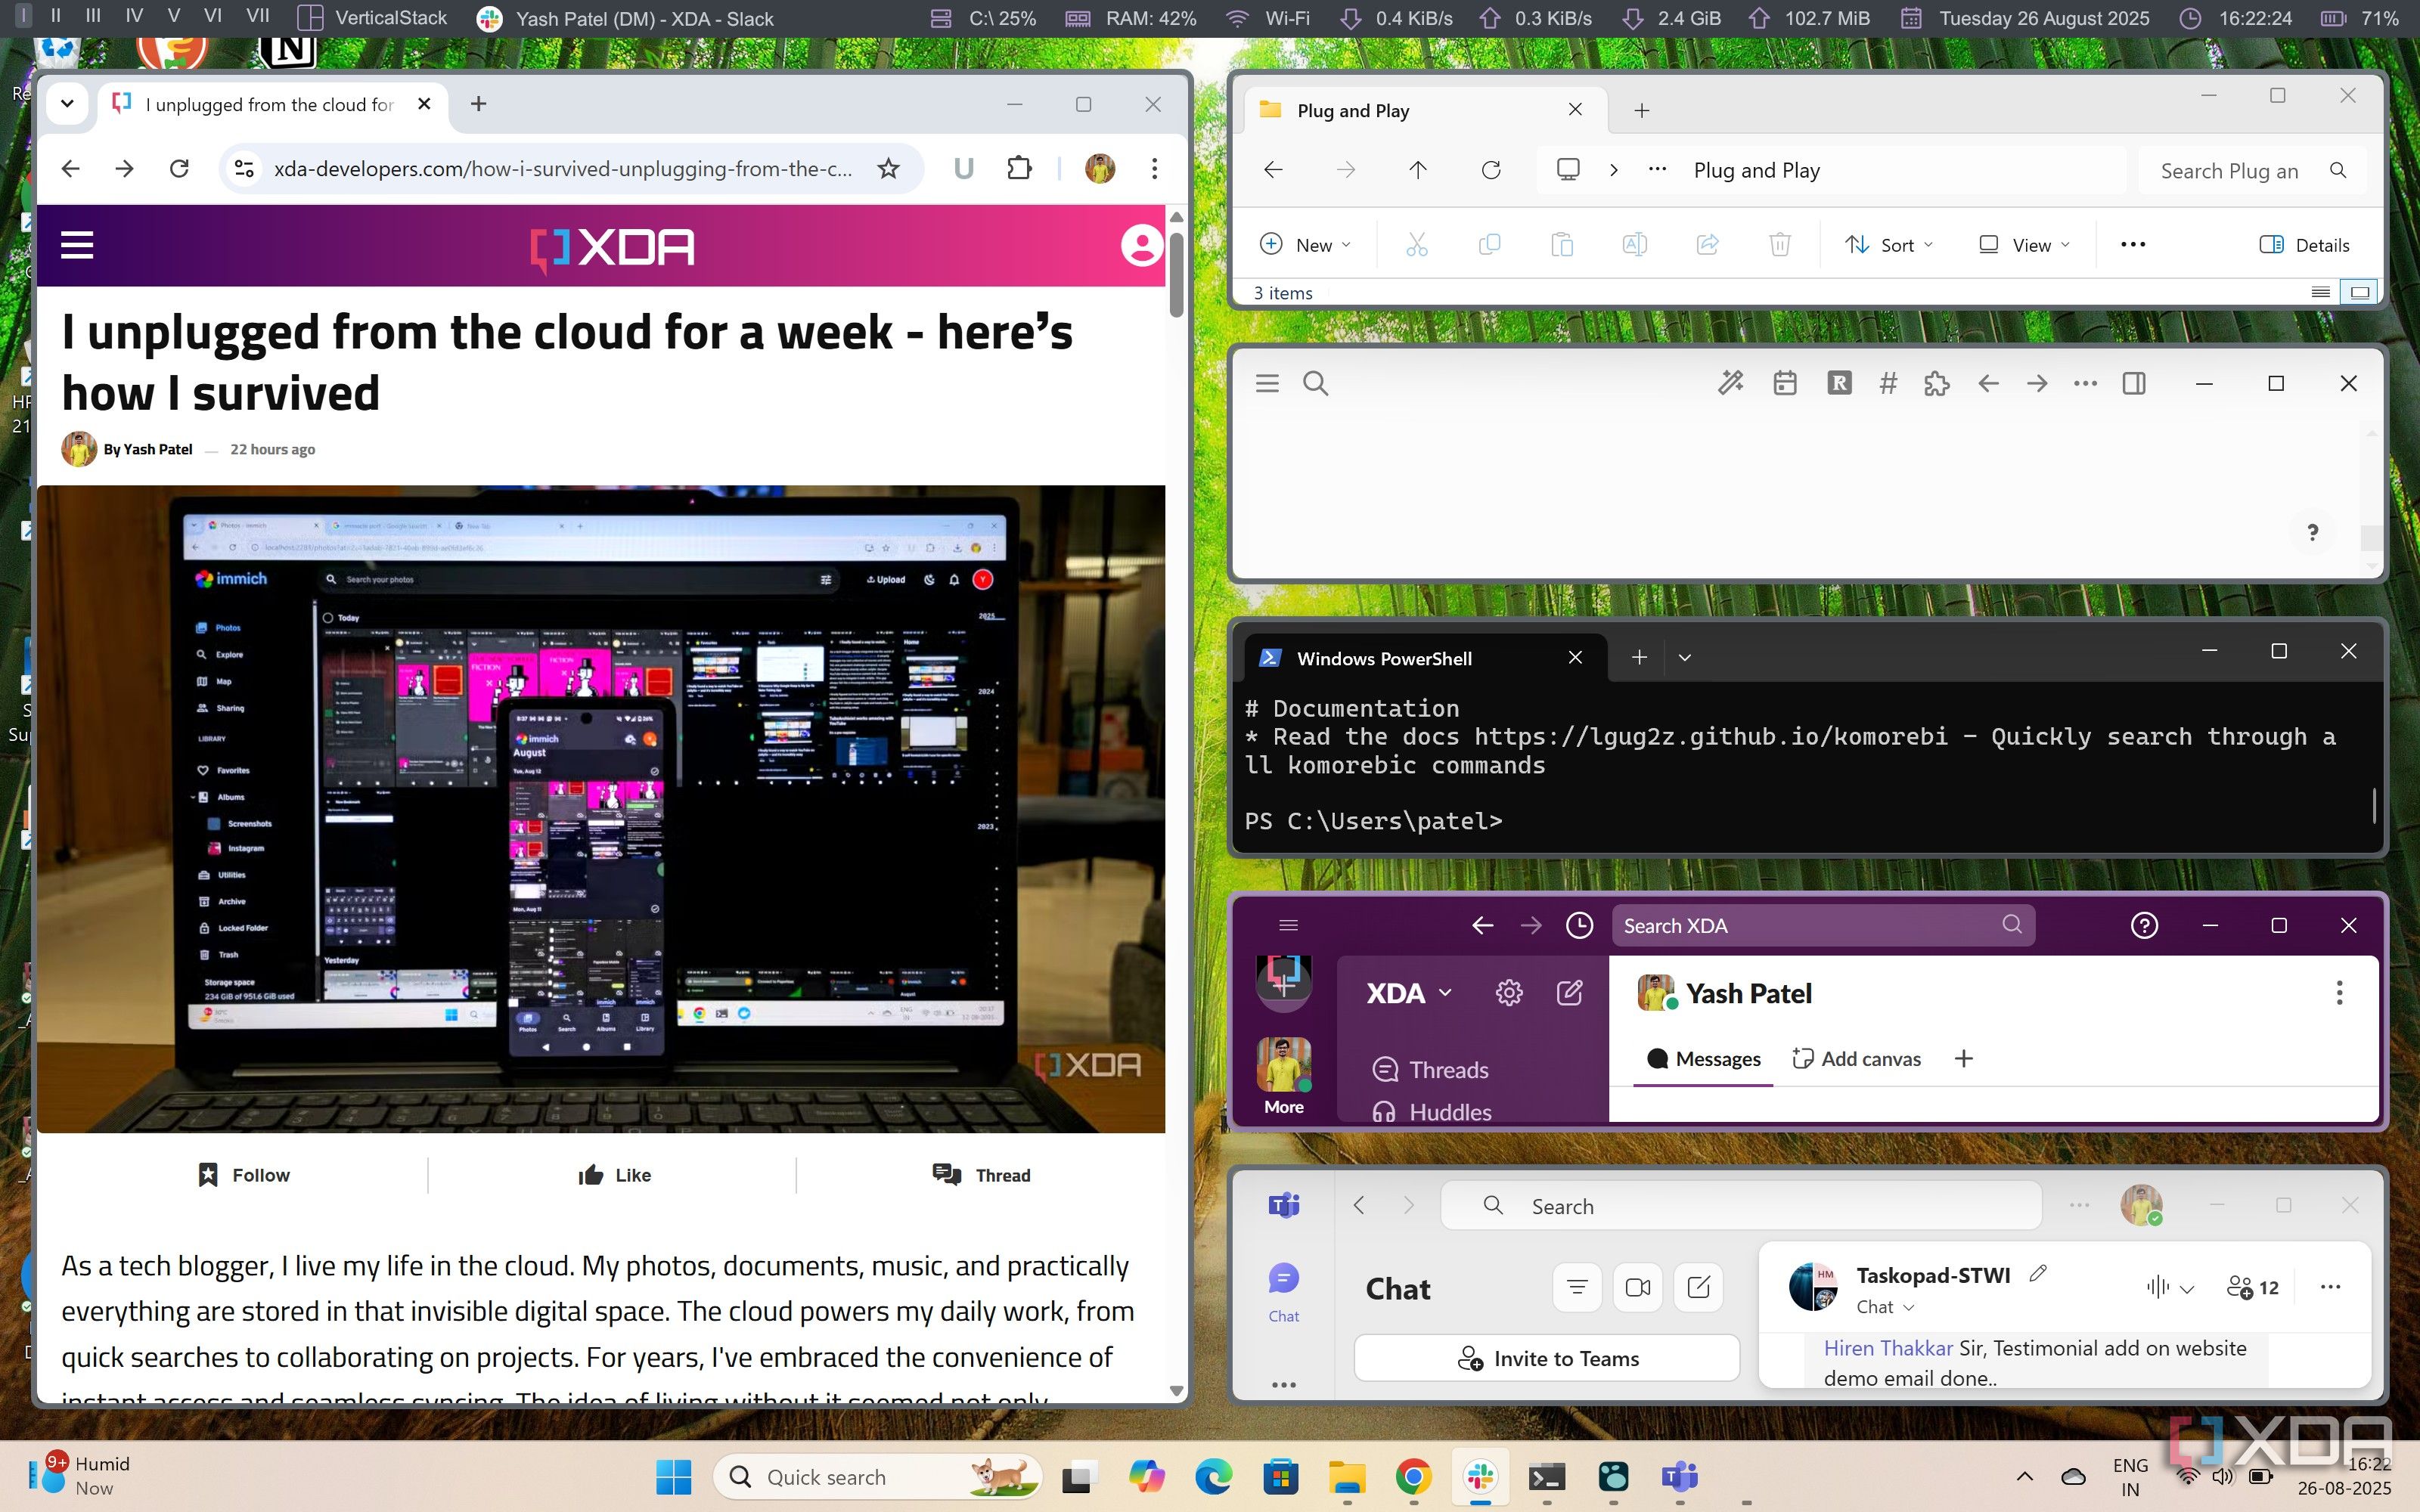Expand the Chrome tab search dropdown
Screen dimensions: 2420x1512
tap(67, 104)
